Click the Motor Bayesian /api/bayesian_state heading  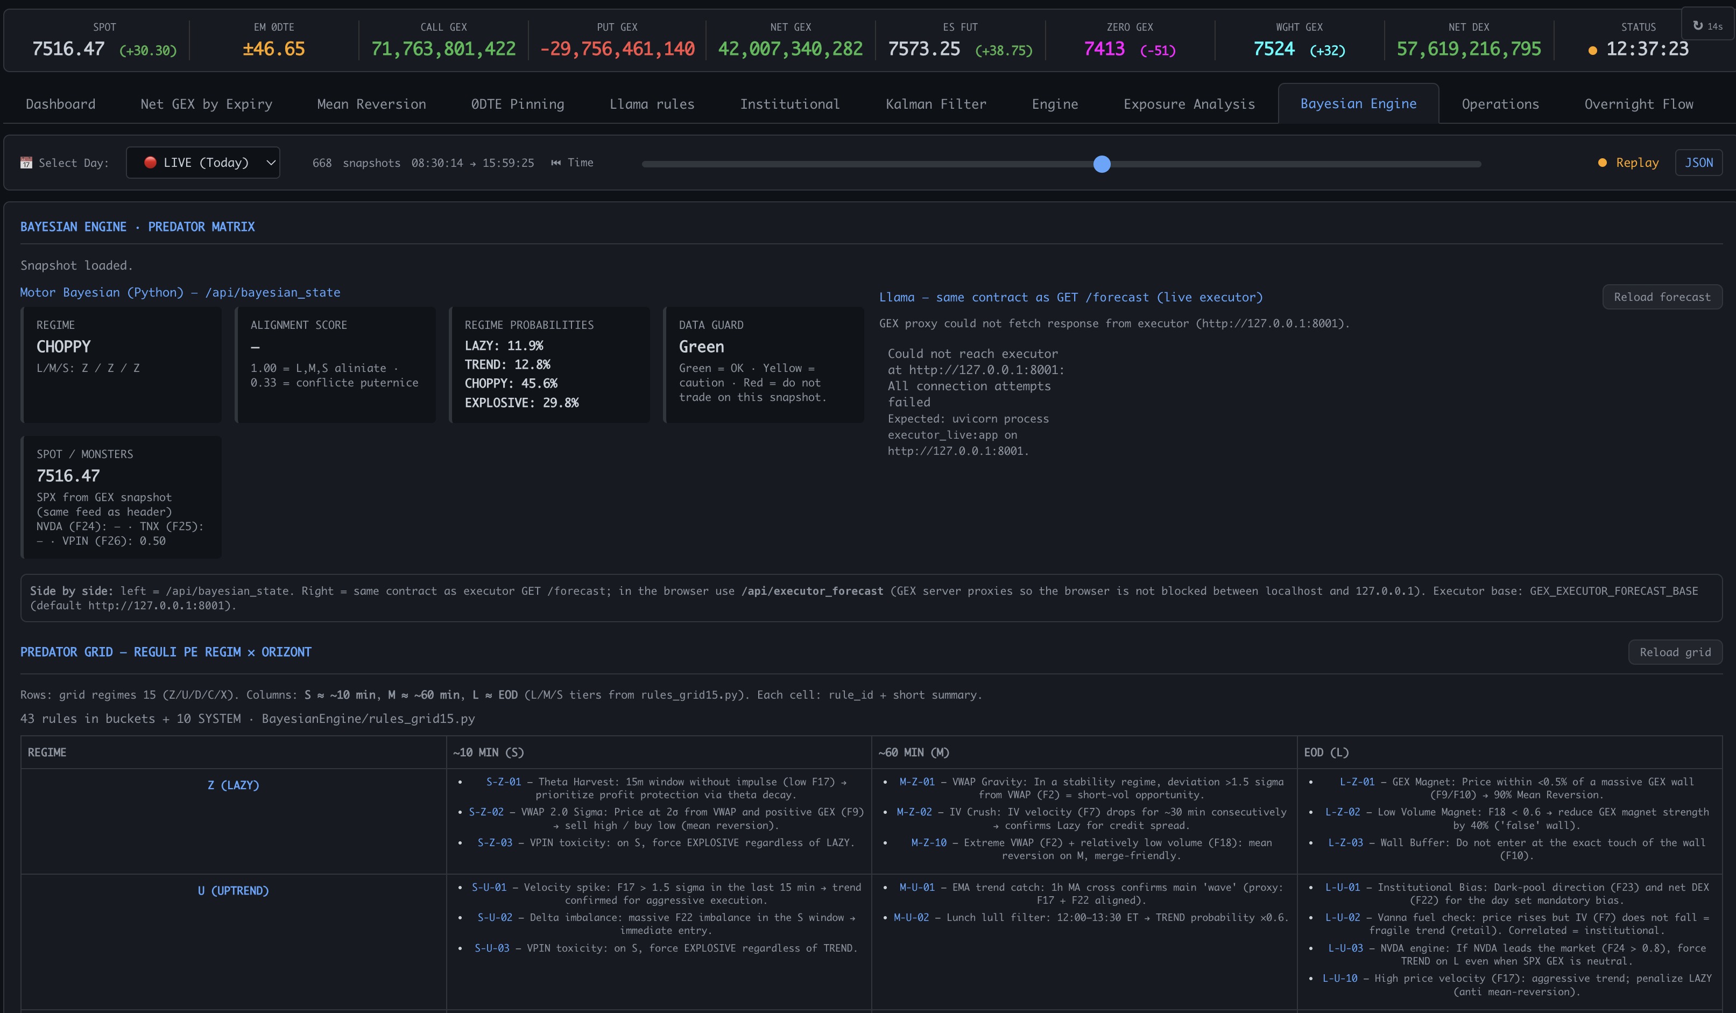tap(180, 292)
